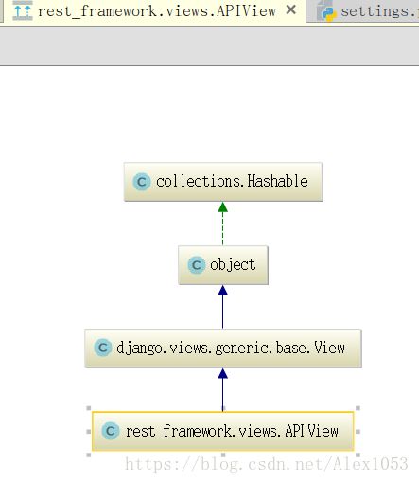The height and width of the screenshot is (483, 419).
Task: Select the django.views.generic.base.View node
Action: coord(223,349)
